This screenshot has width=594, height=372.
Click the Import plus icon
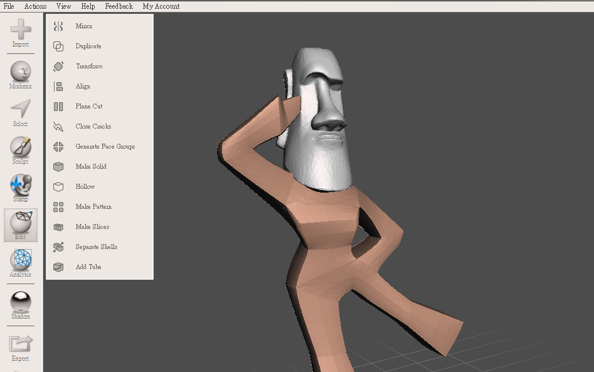point(21,29)
